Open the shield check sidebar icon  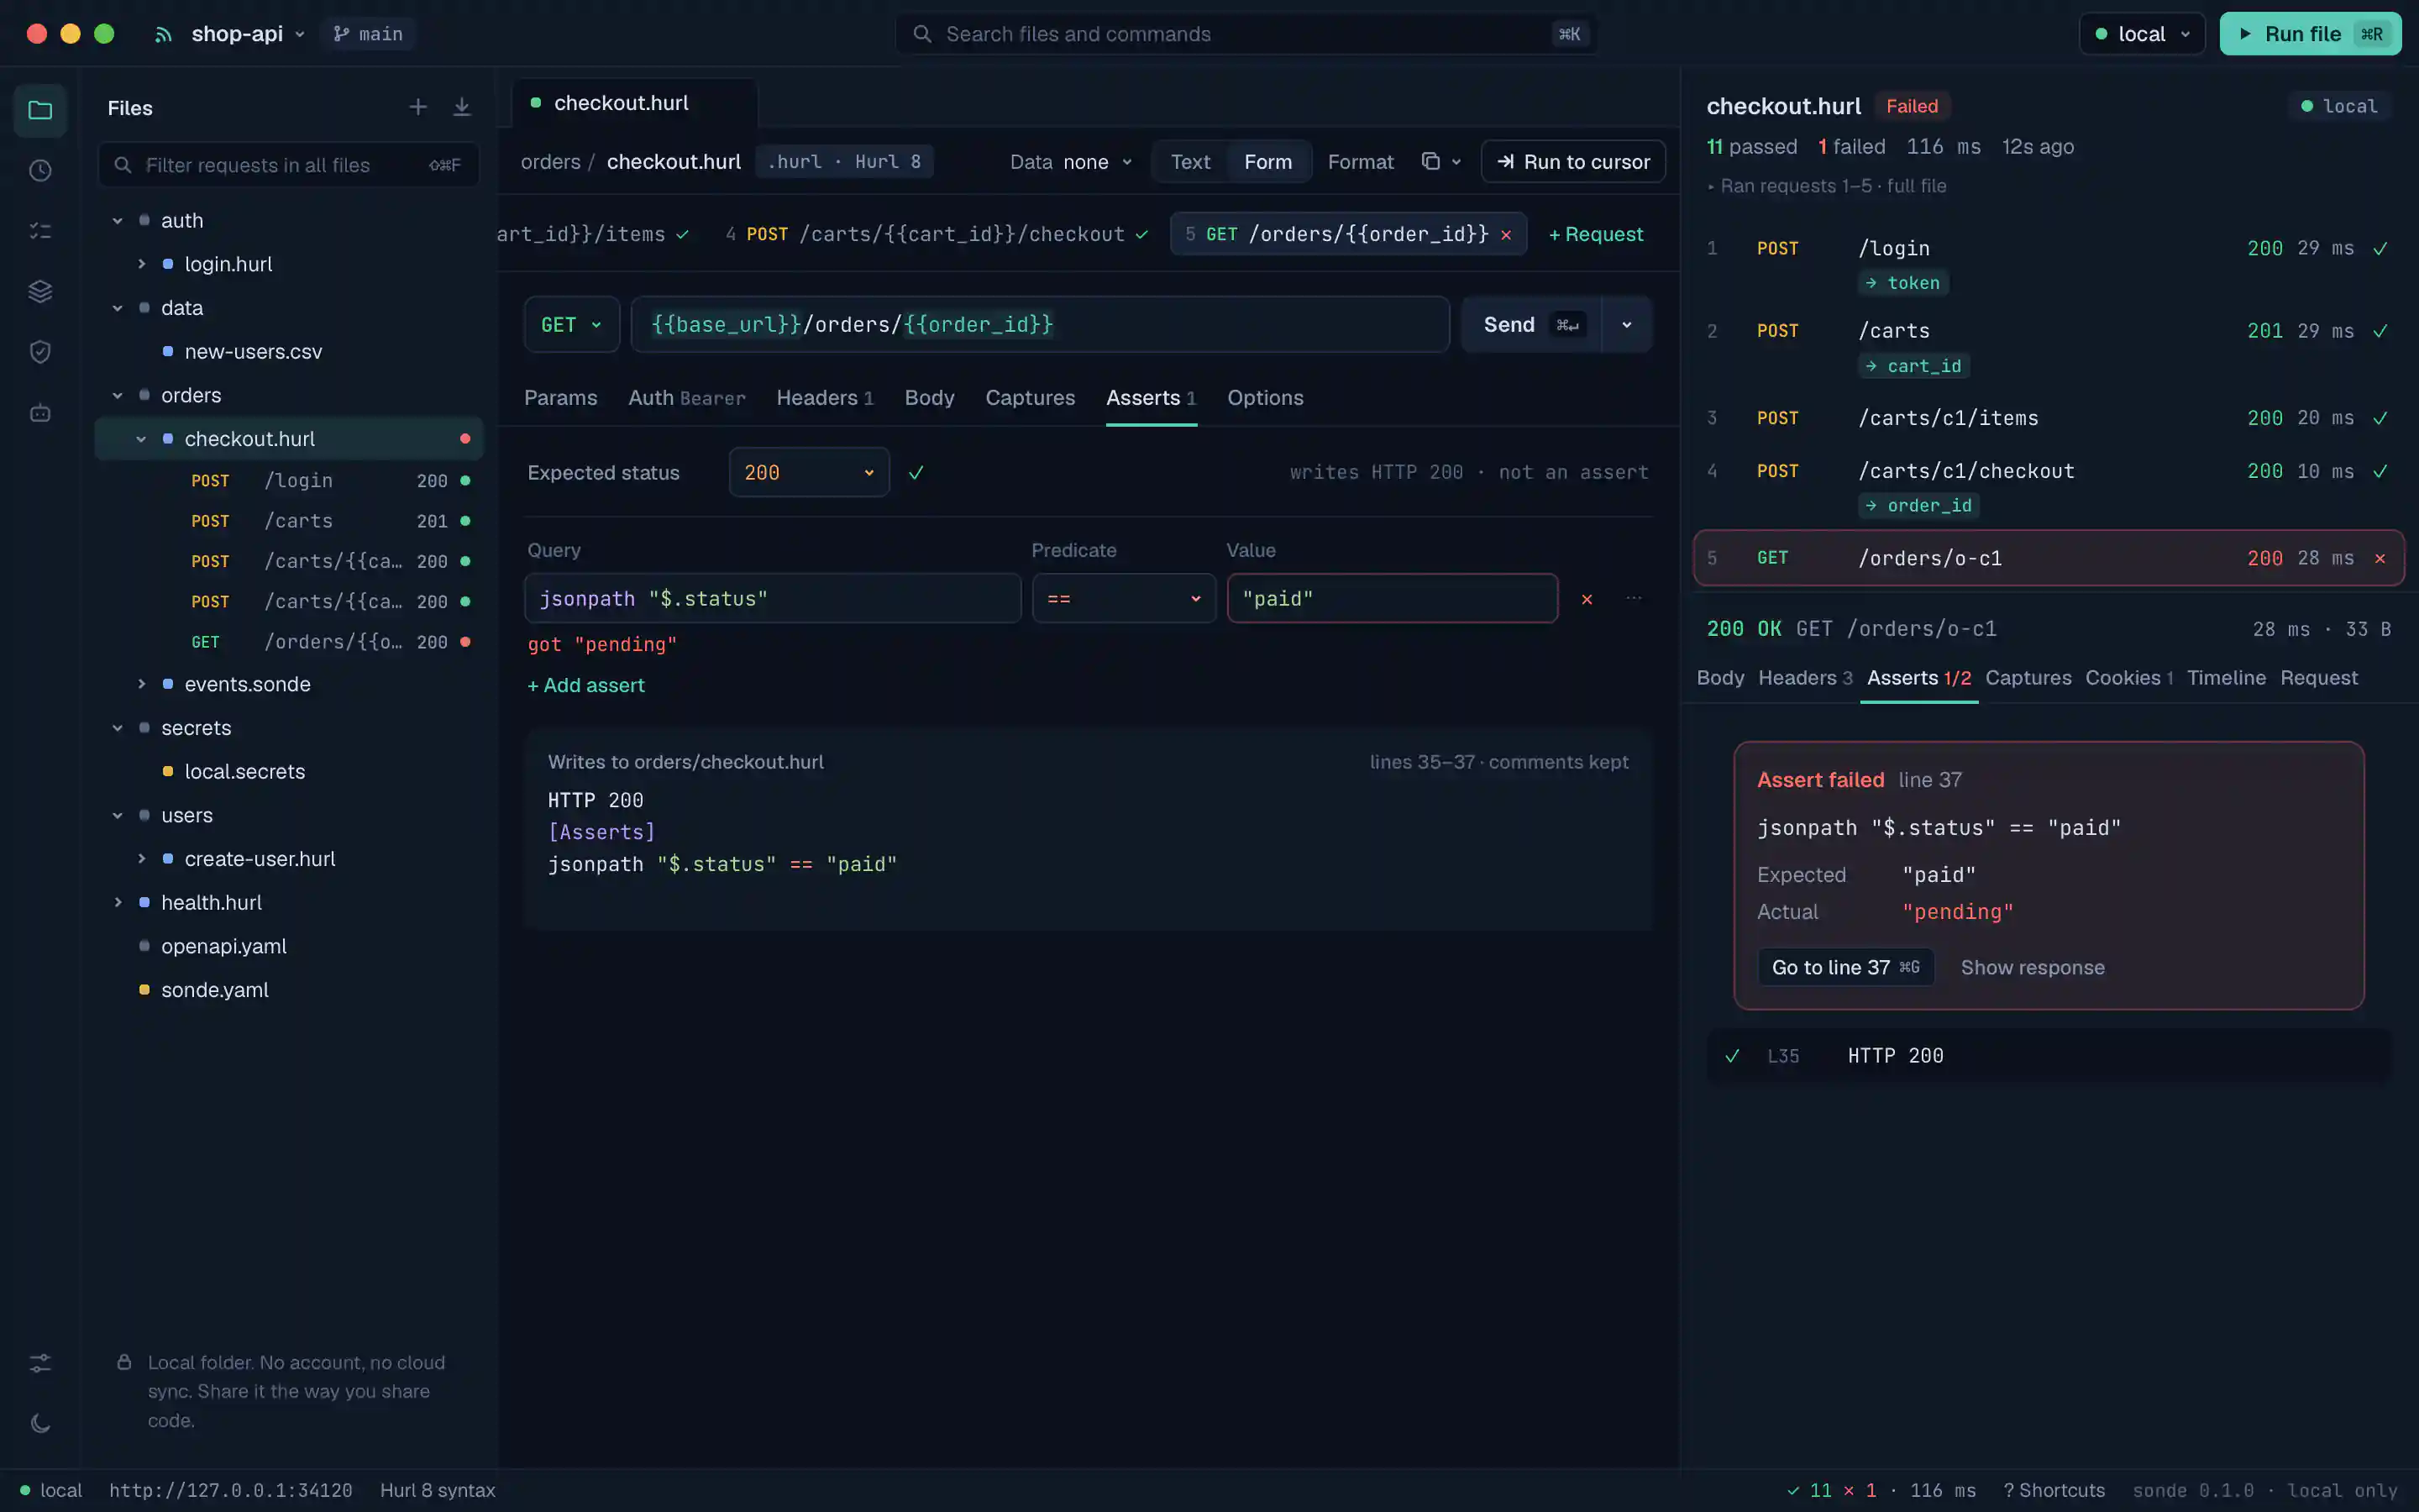[40, 352]
